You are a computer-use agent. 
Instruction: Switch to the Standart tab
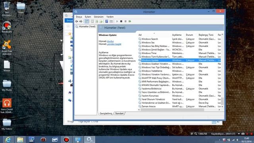(119, 114)
